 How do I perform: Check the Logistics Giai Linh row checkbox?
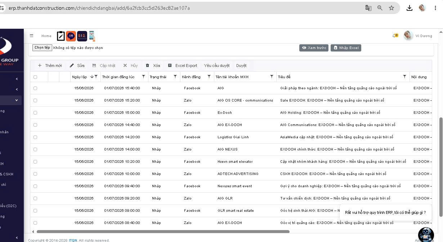(35, 137)
